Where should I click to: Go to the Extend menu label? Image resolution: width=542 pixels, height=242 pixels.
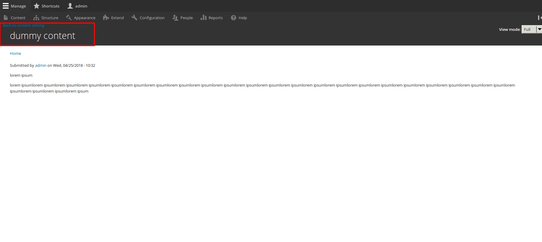(118, 18)
